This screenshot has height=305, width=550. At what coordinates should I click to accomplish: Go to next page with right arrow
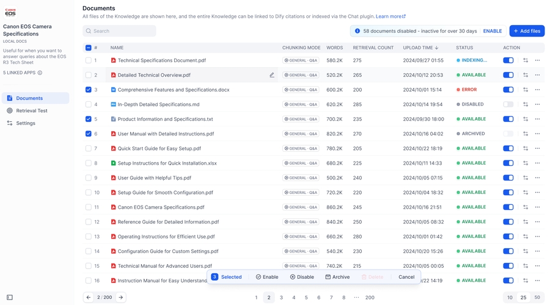click(x=121, y=297)
